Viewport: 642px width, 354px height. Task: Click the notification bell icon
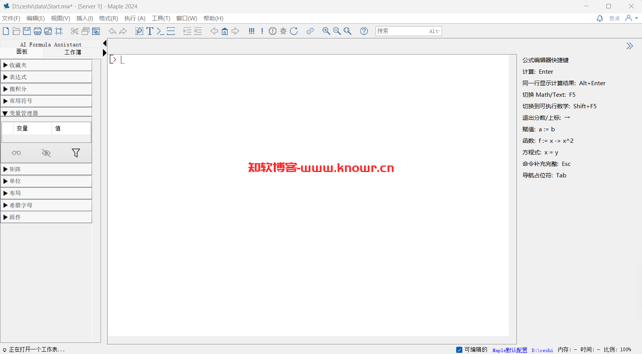click(x=600, y=18)
